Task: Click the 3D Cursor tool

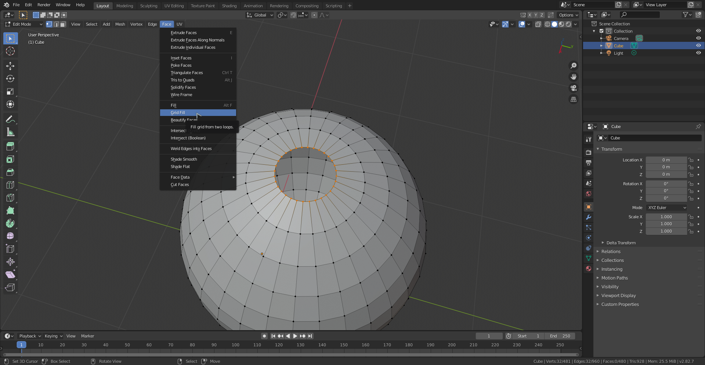Action: 10,51
